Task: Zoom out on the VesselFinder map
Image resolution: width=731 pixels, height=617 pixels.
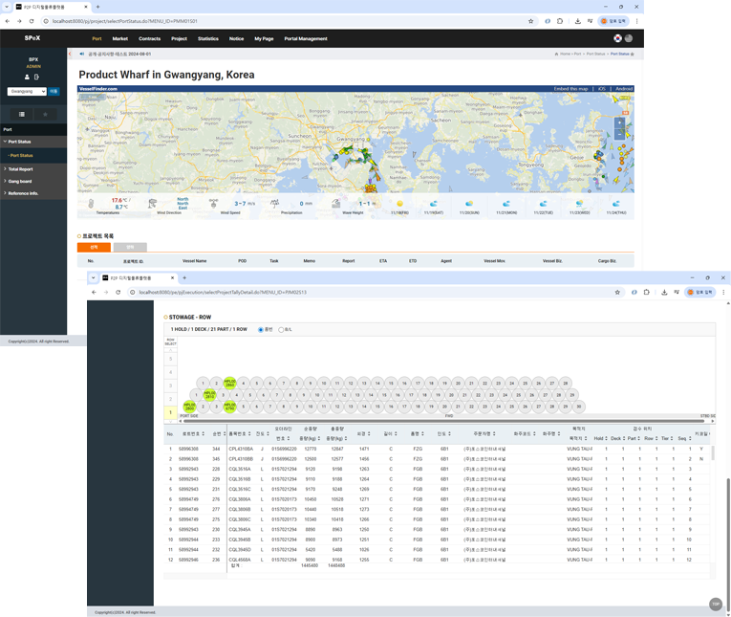Action: point(619,135)
